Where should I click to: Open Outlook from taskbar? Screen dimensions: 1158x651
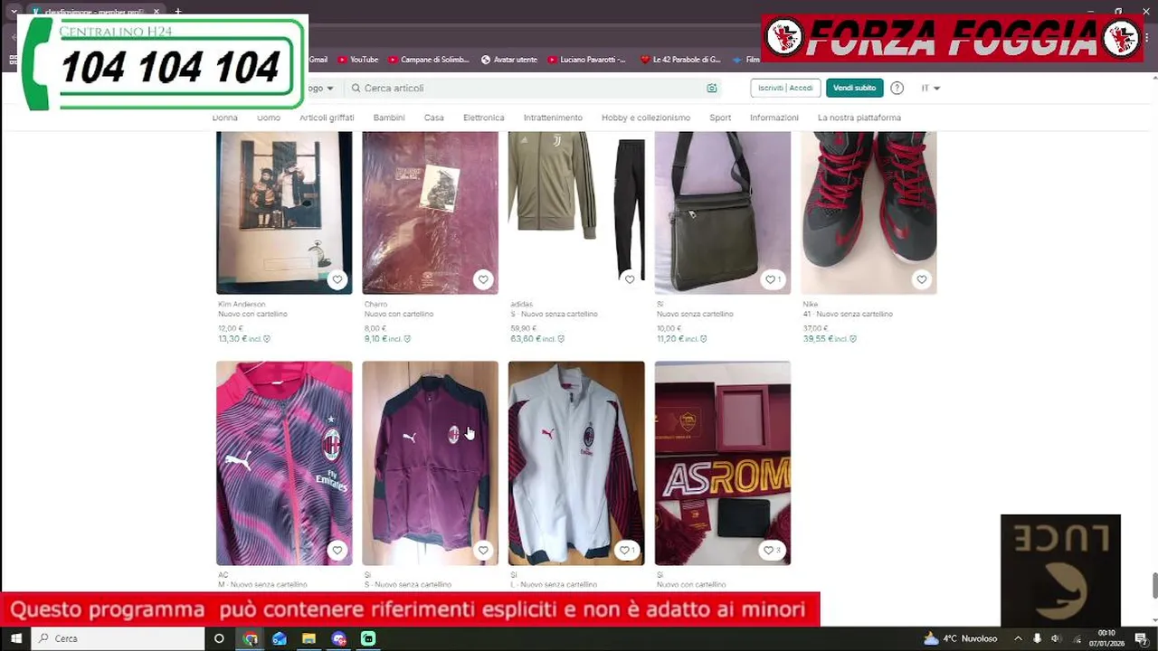(280, 638)
